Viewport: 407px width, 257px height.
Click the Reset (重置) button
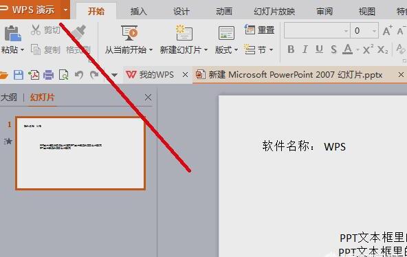259,30
